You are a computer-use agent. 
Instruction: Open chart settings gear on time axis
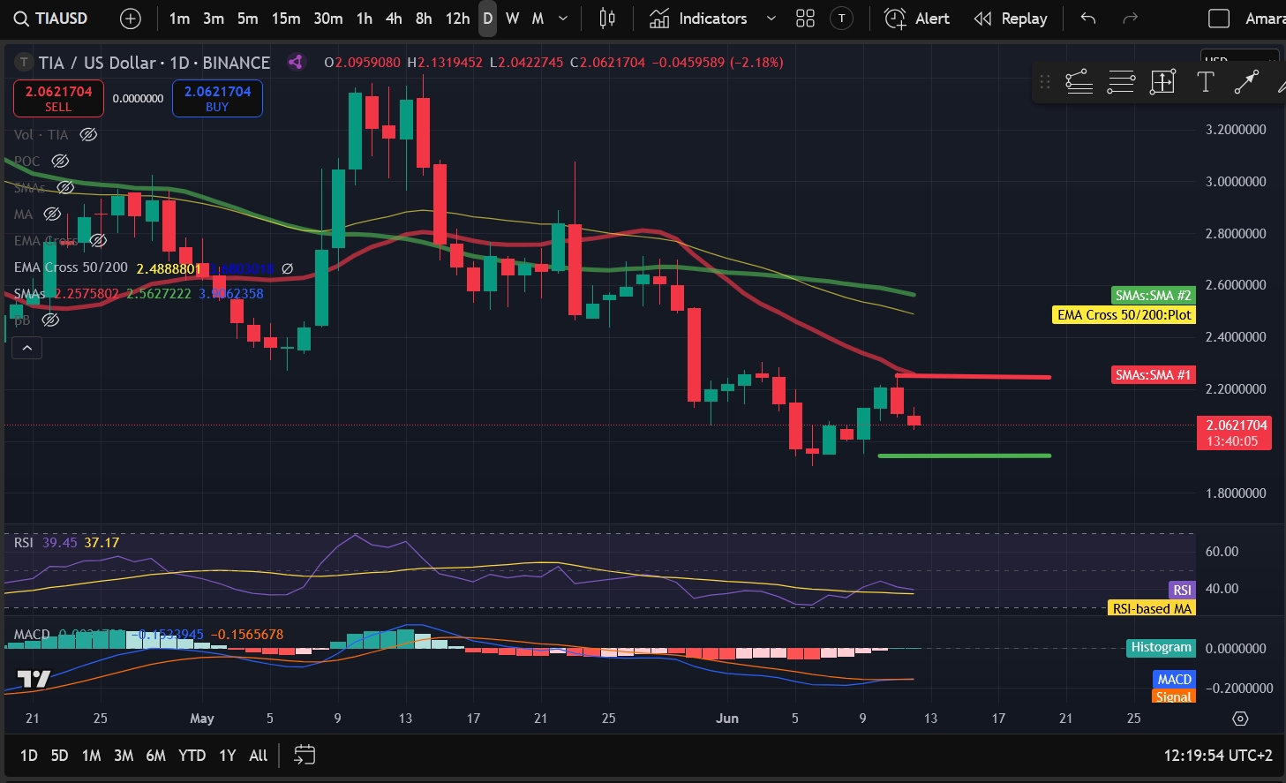tap(1240, 719)
